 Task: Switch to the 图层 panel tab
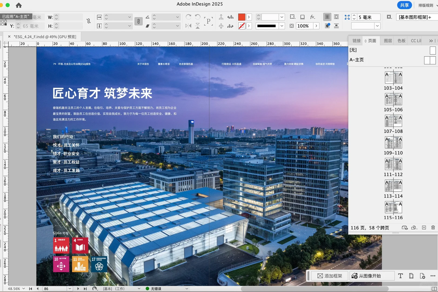pyautogui.click(x=387, y=41)
